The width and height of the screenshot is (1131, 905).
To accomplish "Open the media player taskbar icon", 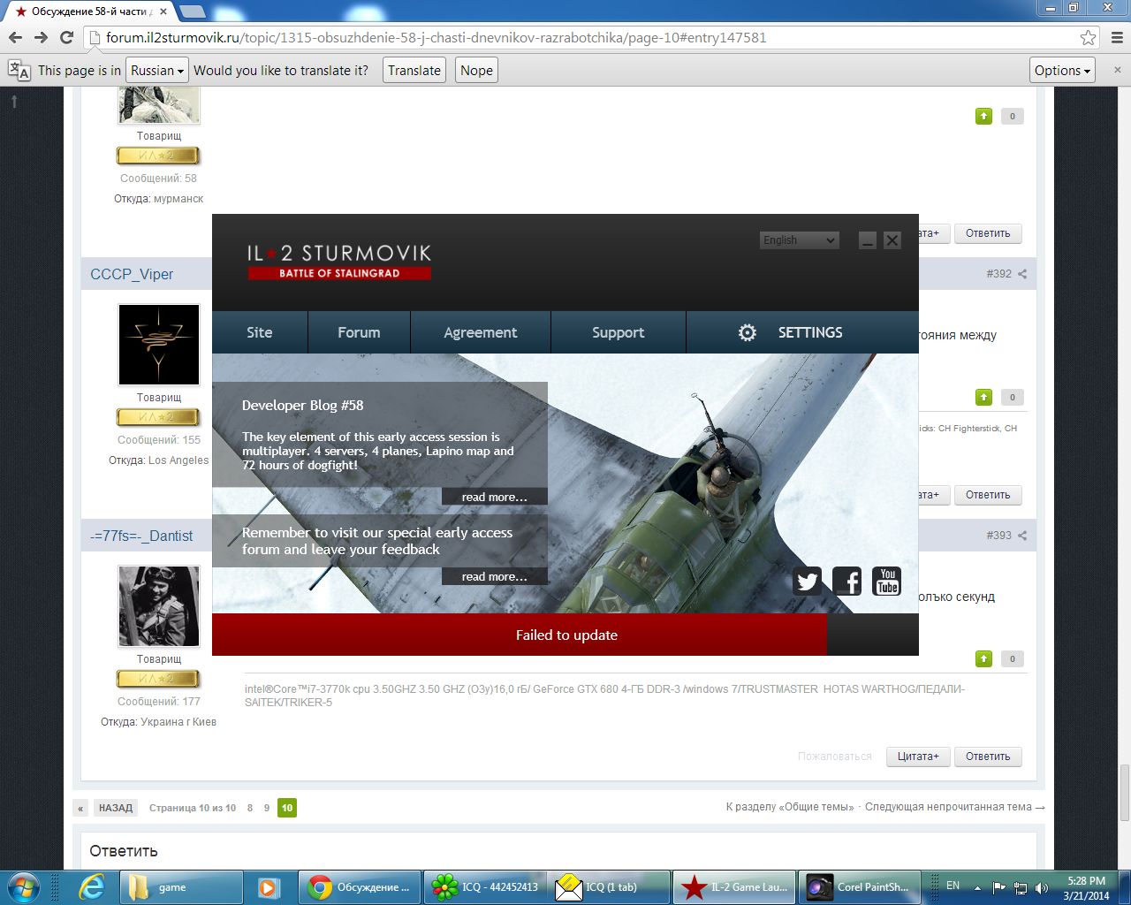I will [x=269, y=886].
